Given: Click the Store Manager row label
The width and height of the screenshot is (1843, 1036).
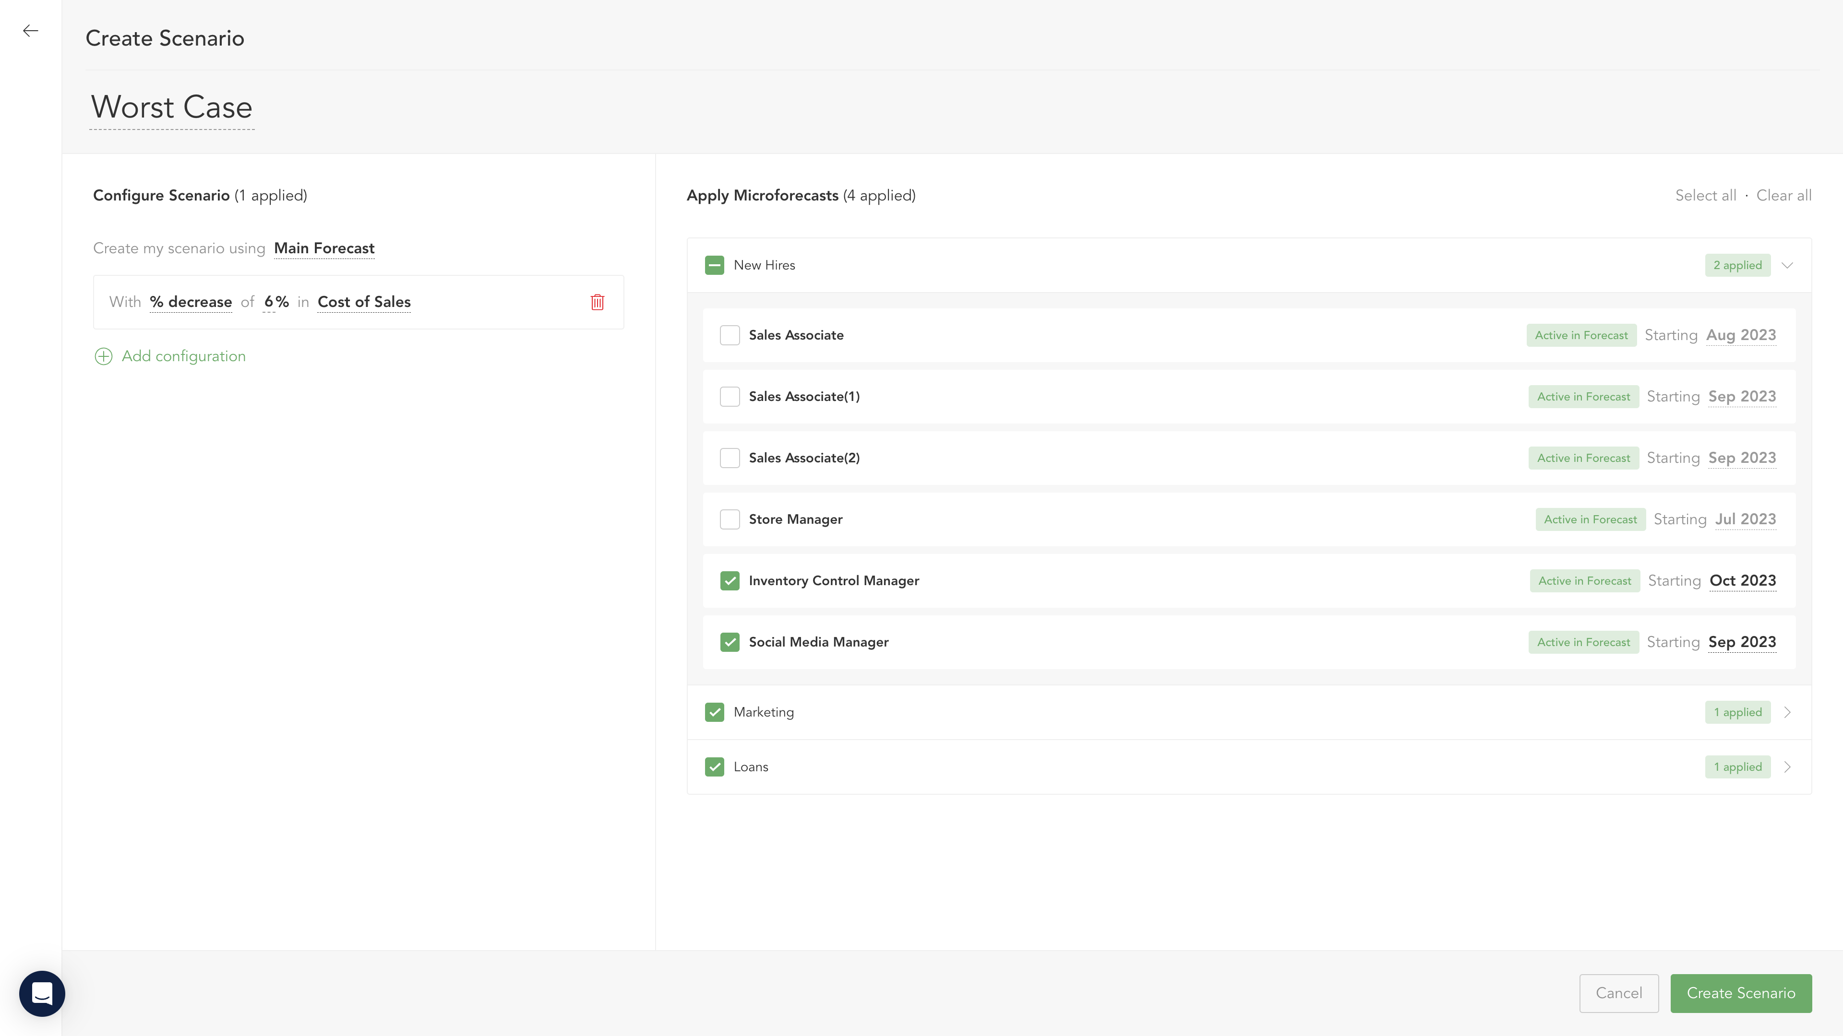Looking at the screenshot, I should [x=796, y=520].
